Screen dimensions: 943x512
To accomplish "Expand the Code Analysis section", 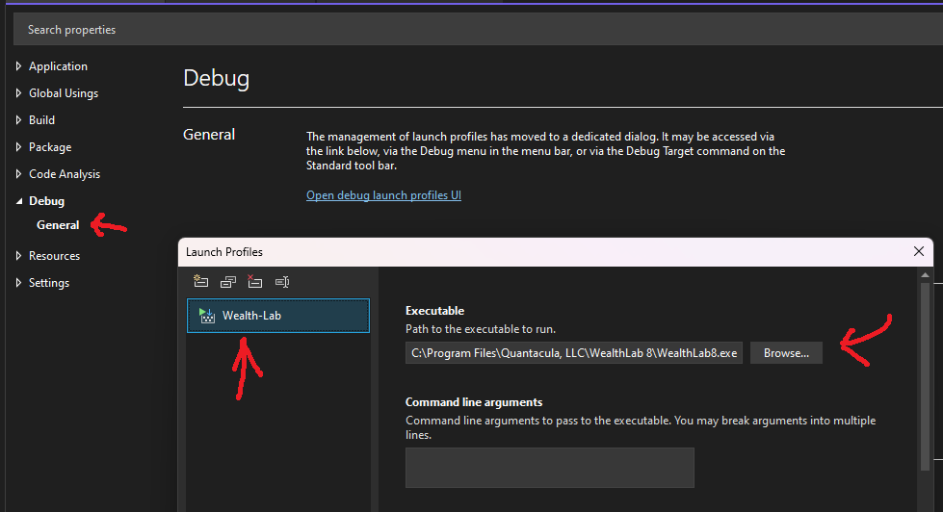I will (18, 174).
